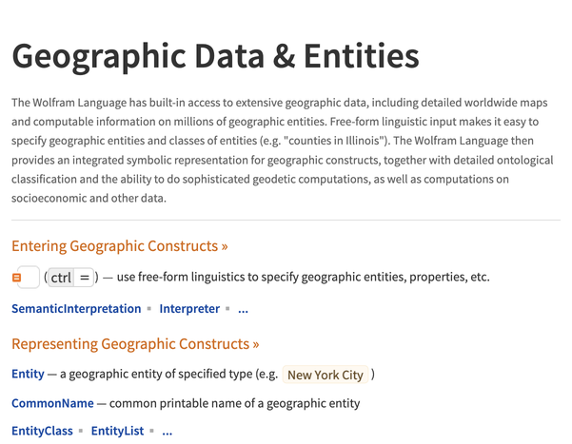The height and width of the screenshot is (444, 572).
Task: Expand the ellipsis after EntityList
Action: tap(168, 433)
